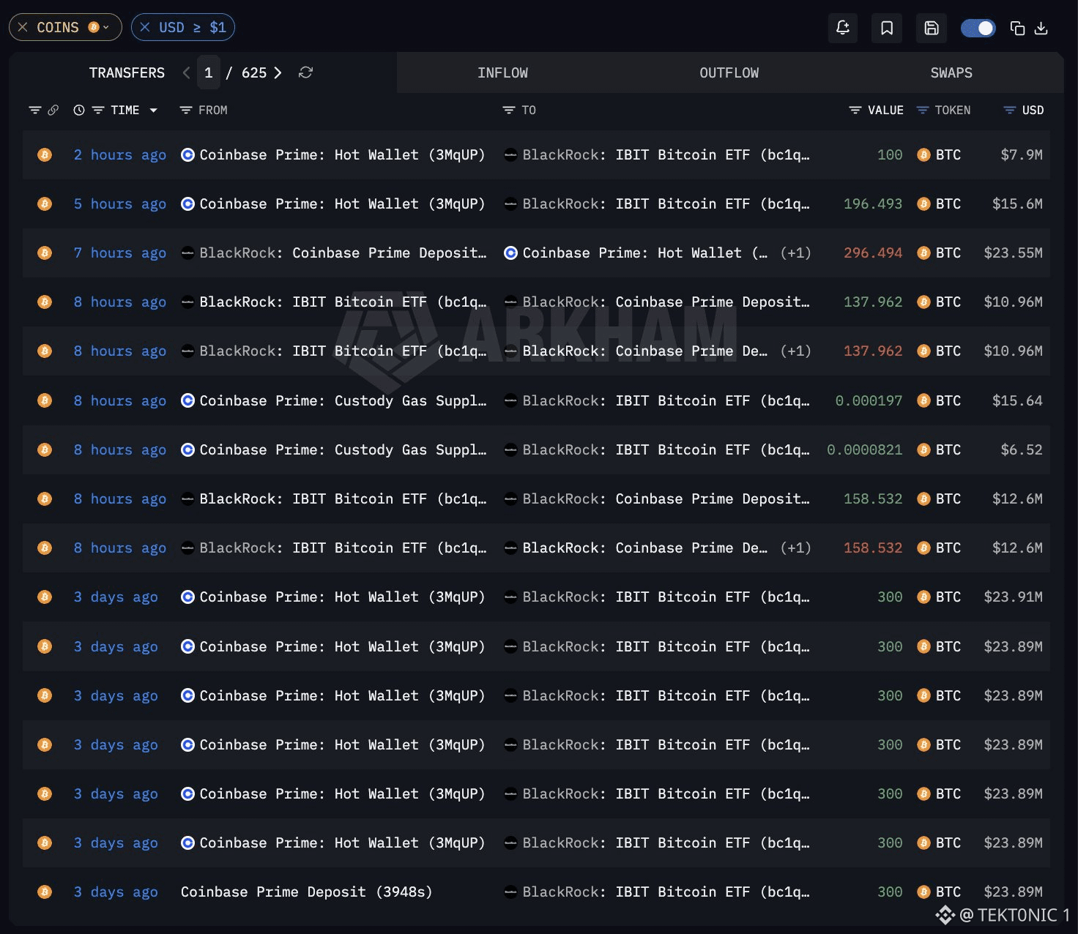This screenshot has width=1078, height=934.
Task: Click the alert bell icon
Action: [843, 28]
